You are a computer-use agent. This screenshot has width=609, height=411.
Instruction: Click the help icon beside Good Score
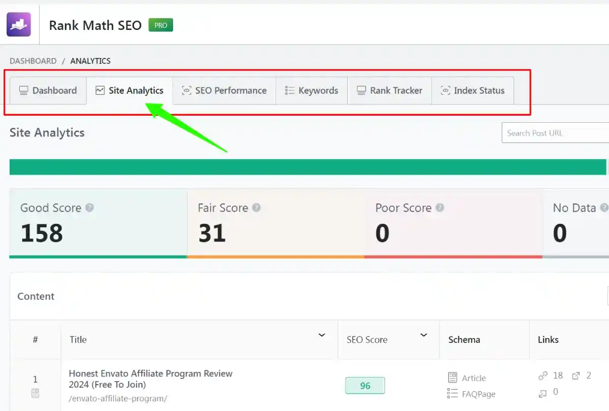point(90,208)
